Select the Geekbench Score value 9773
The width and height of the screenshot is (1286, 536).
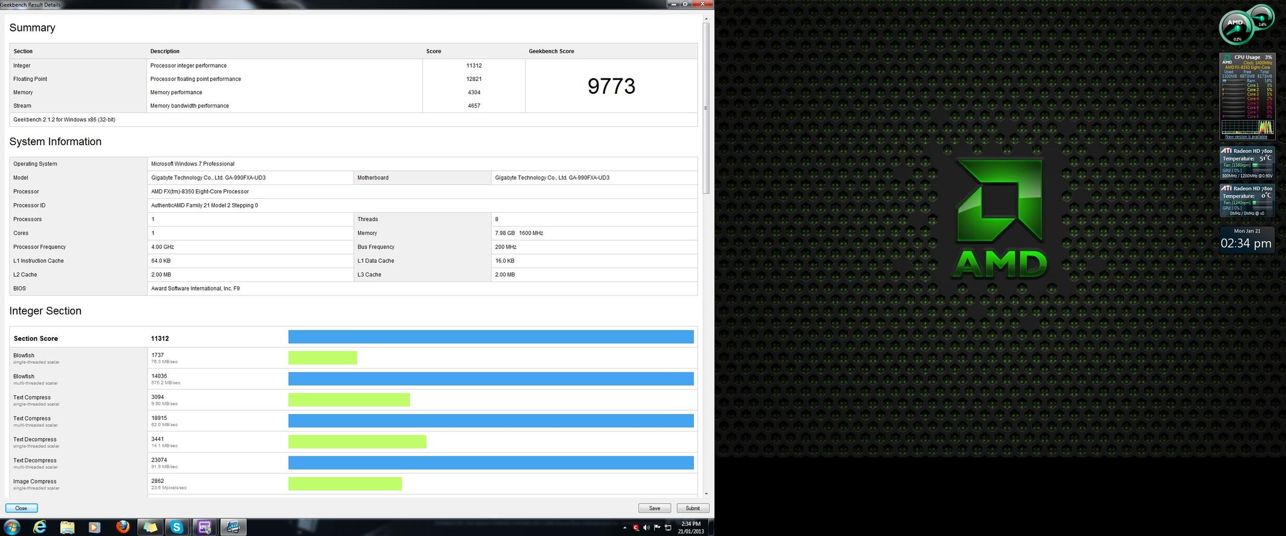tap(611, 86)
